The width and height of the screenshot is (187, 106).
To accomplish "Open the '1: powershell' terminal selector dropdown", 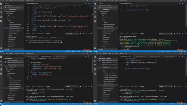I will click(72, 34).
